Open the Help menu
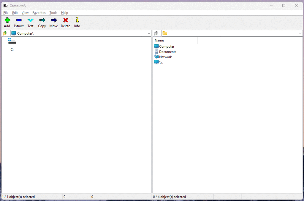 (x=64, y=13)
